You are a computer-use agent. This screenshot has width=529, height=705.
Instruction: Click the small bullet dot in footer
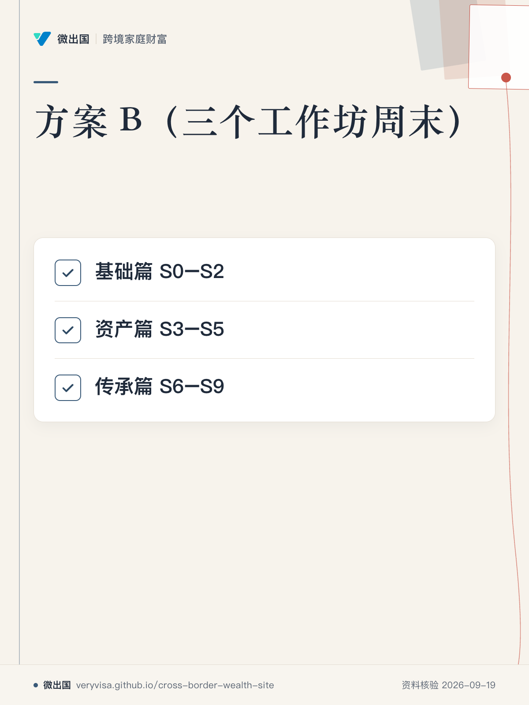(36, 685)
